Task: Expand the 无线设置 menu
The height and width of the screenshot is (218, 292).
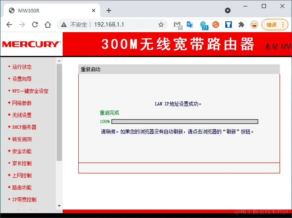Action: (x=22, y=115)
